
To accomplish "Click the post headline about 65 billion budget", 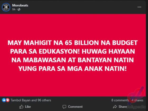I will point(73,56).
